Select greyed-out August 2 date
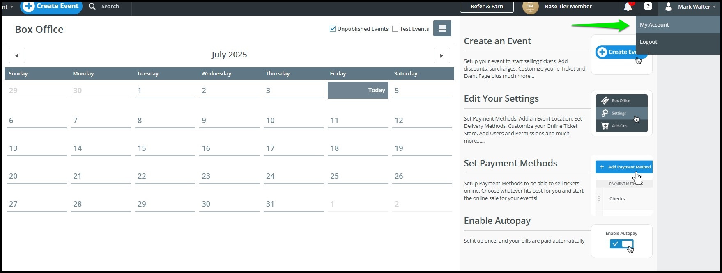The width and height of the screenshot is (722, 273). pyautogui.click(x=422, y=204)
